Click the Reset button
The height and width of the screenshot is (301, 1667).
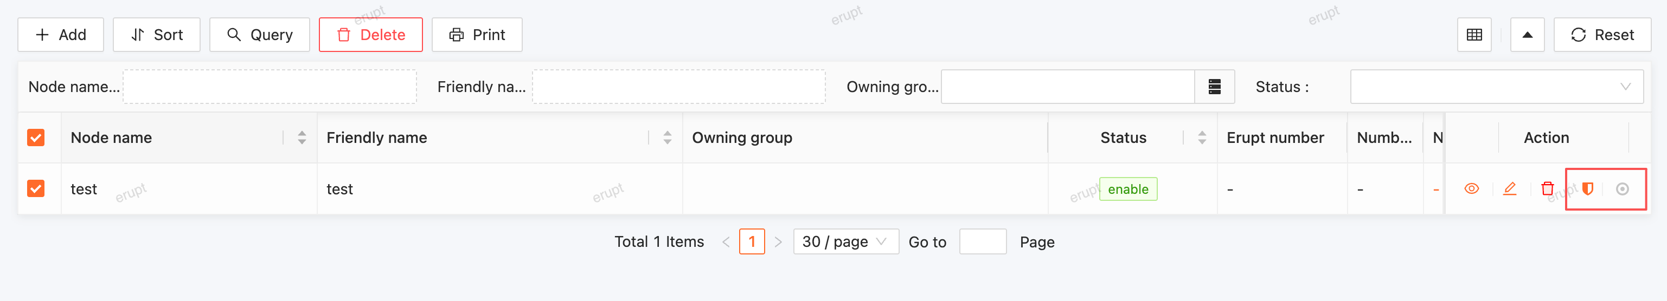pyautogui.click(x=1602, y=35)
